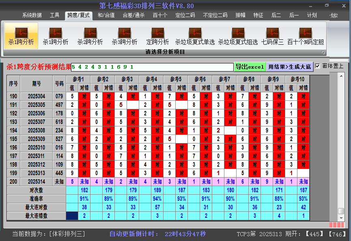351x241 pixels.
Task: Open the 工具 menu
Action: [x=54, y=15]
